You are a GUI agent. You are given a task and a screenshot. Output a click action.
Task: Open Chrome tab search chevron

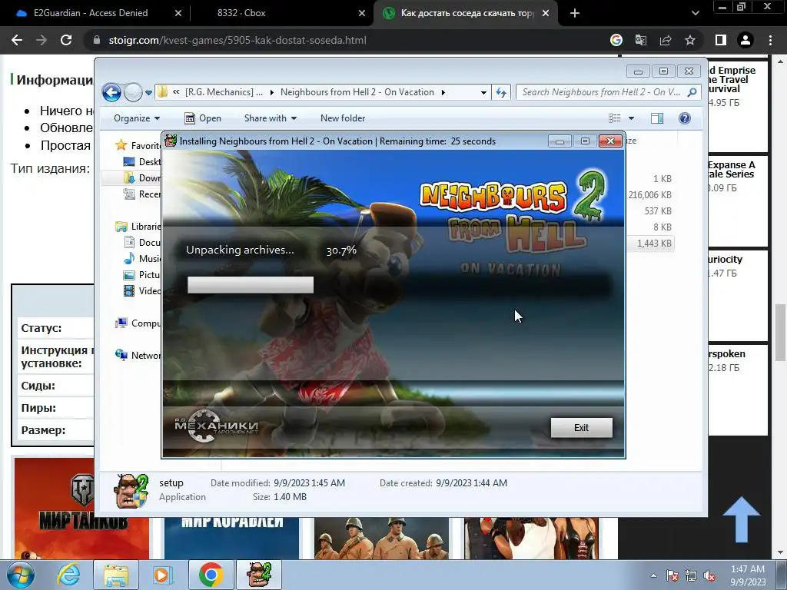click(x=695, y=13)
